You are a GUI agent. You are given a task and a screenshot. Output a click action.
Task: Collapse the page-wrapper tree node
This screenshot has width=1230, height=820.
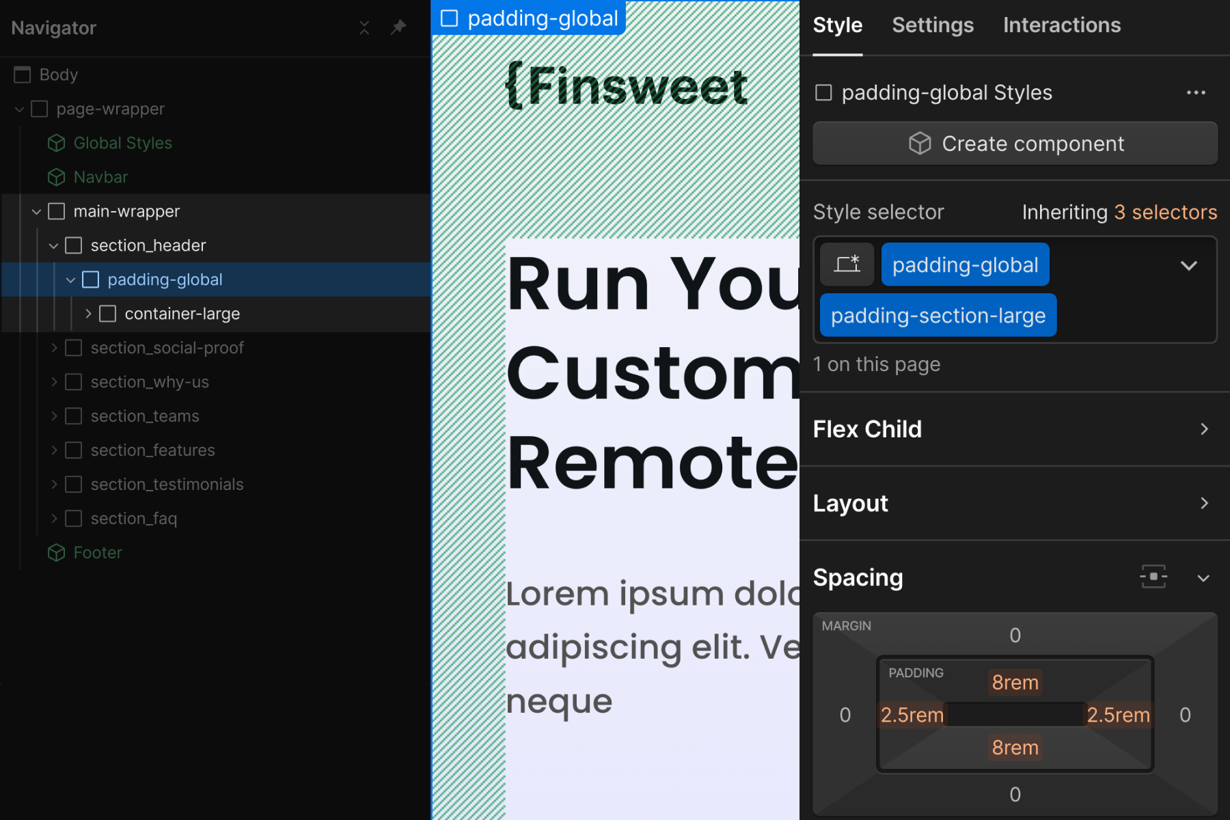[20, 109]
